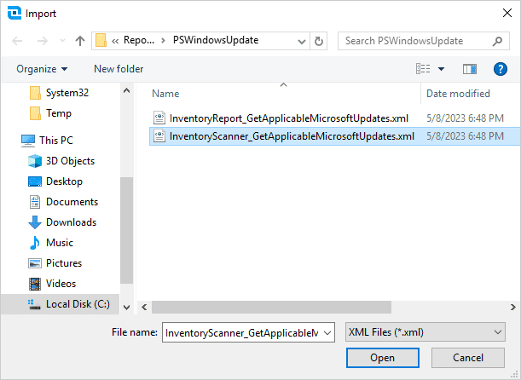This screenshot has width=521, height=380.
Task: Click the Desktop icon in sidebar
Action: (x=35, y=181)
